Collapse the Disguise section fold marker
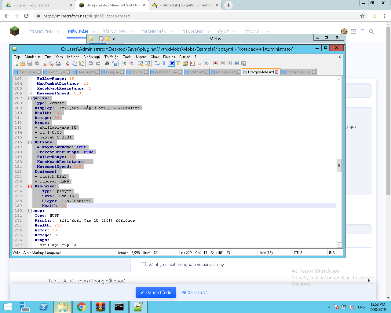The width and height of the screenshot is (391, 313). [x=30, y=186]
